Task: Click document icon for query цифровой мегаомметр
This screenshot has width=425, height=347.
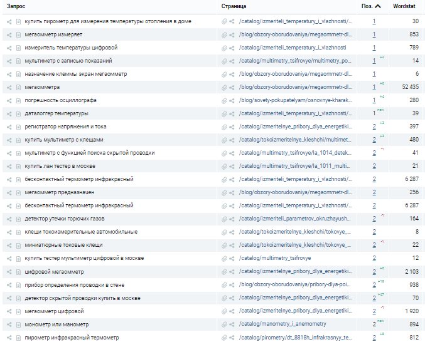Action: coord(18,272)
